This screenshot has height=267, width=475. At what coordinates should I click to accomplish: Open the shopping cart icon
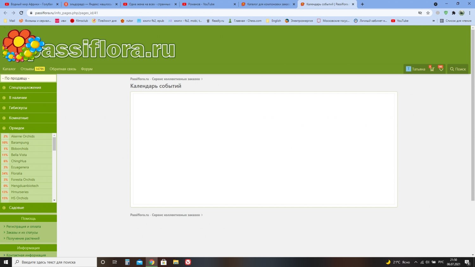tap(432, 69)
